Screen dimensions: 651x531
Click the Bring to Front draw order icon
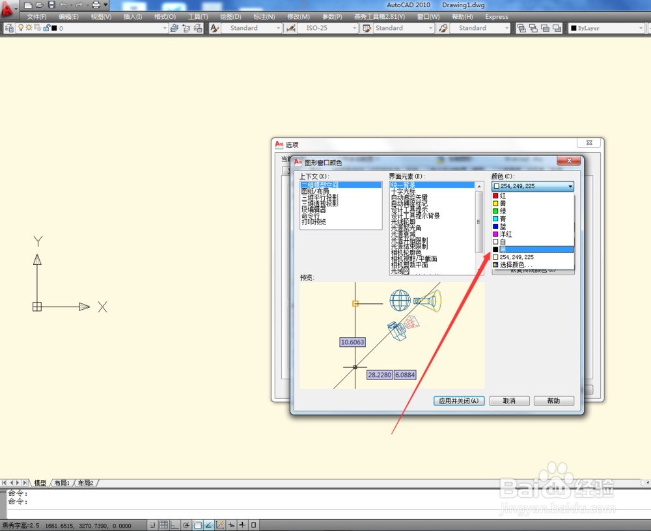point(522,28)
